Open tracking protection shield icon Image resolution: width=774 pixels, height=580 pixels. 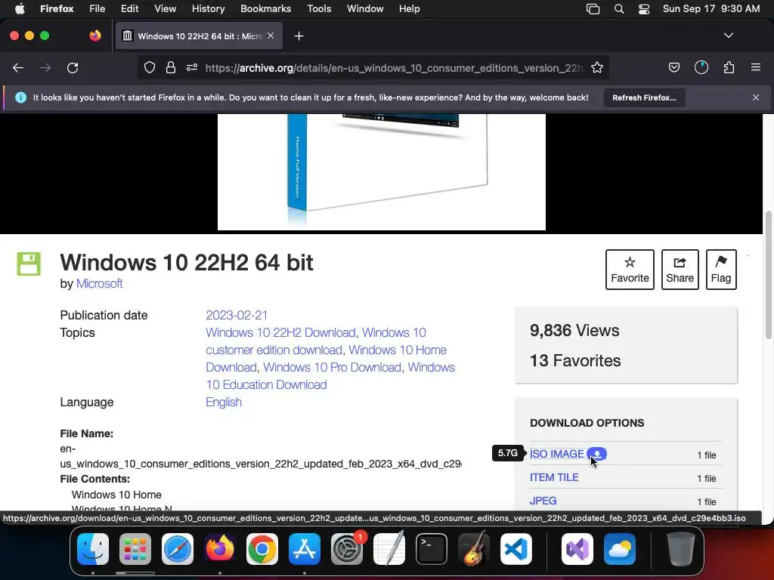click(x=150, y=67)
